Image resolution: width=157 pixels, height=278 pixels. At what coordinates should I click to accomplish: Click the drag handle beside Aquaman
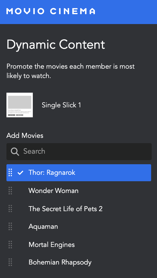click(x=11, y=227)
